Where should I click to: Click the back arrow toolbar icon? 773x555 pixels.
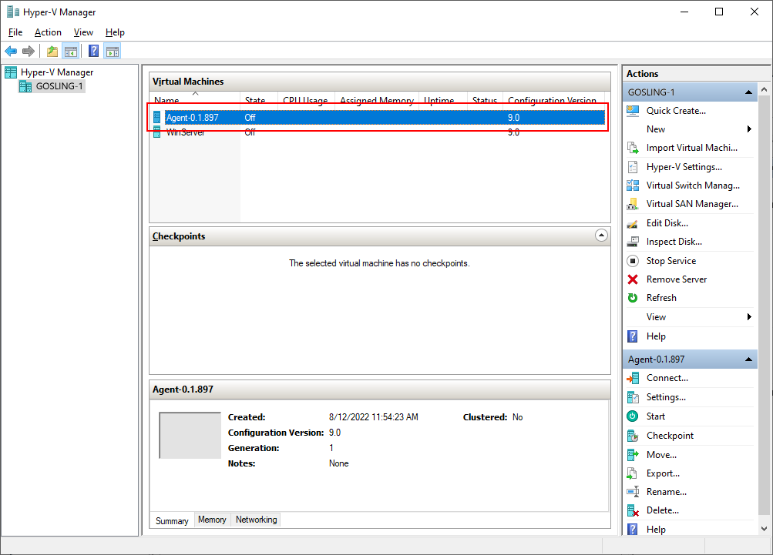tap(11, 52)
